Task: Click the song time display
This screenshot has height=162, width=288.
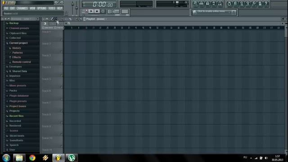Action: (99, 4)
